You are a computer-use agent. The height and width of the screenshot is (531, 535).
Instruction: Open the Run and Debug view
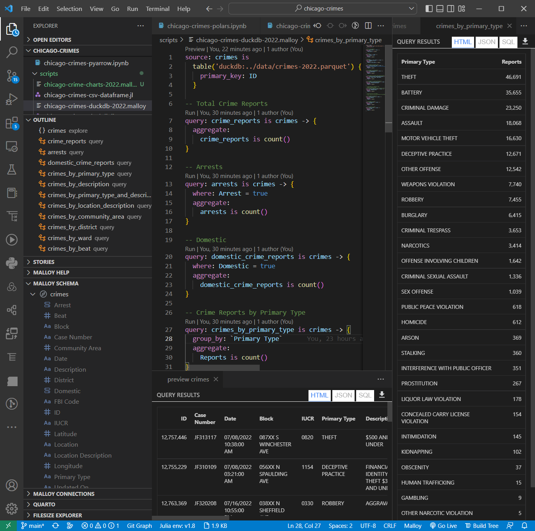[12, 99]
